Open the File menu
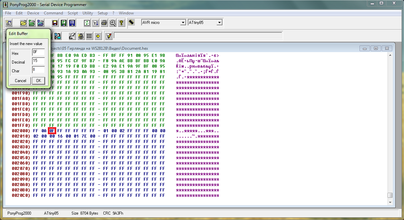 tap(8, 13)
